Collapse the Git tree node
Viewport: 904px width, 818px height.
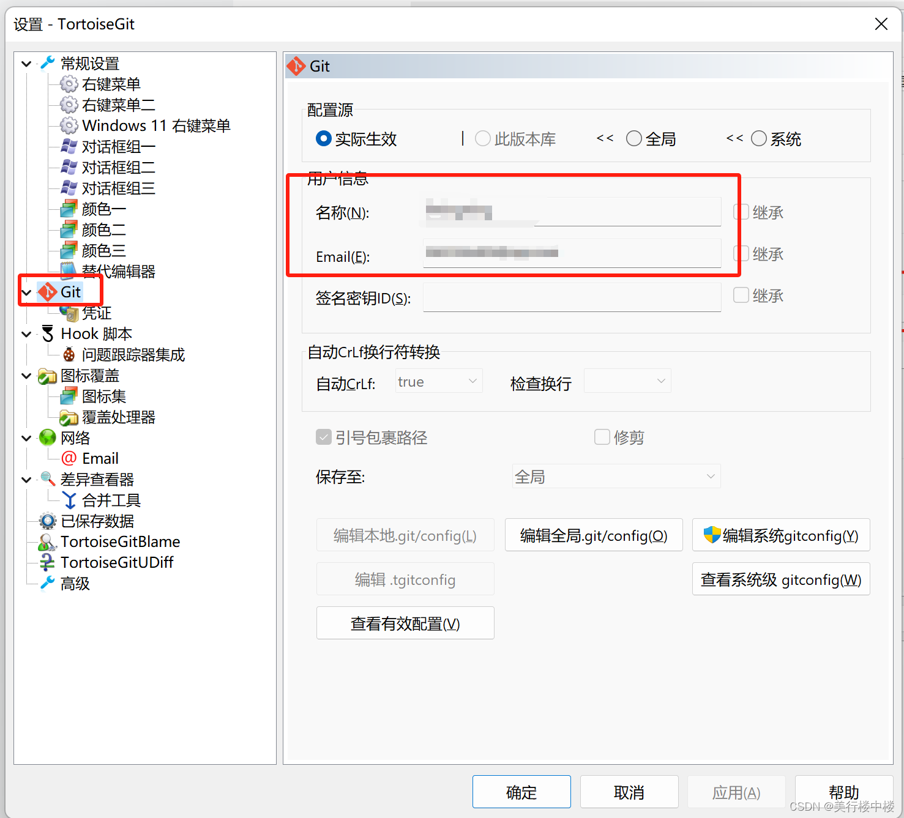(x=26, y=292)
